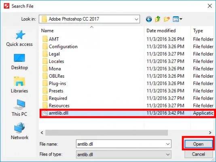
Task: Expand the File name dropdown arrow
Action: 168,144
